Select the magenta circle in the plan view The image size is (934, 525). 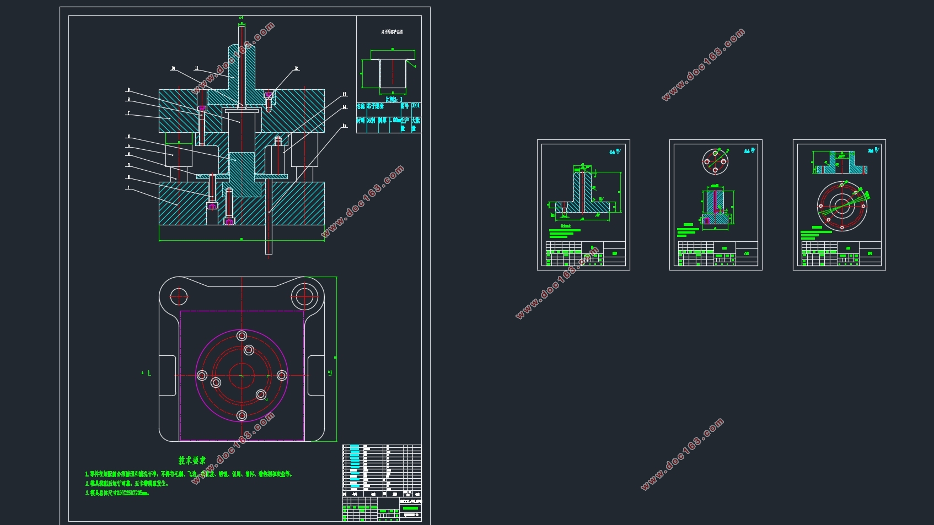pos(241,376)
